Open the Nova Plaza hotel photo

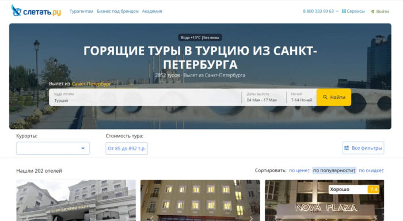[324, 200]
